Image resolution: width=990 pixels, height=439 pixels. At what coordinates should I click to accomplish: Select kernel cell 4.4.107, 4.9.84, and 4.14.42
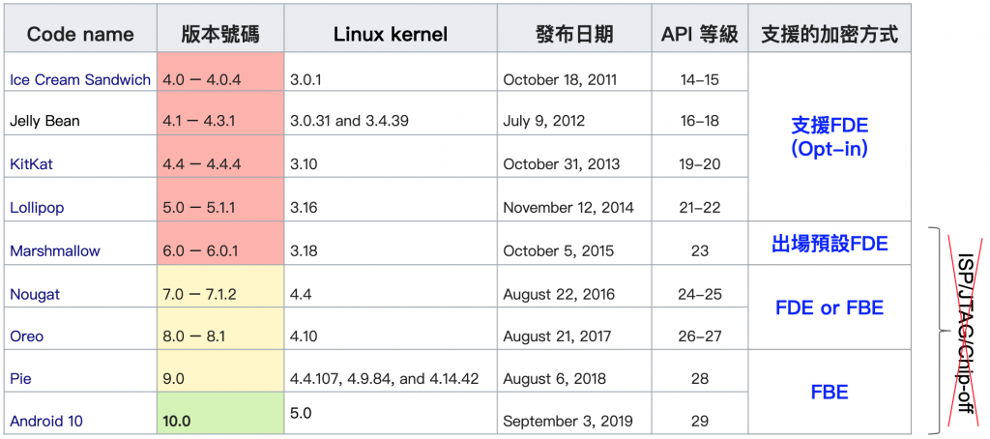coord(391,371)
